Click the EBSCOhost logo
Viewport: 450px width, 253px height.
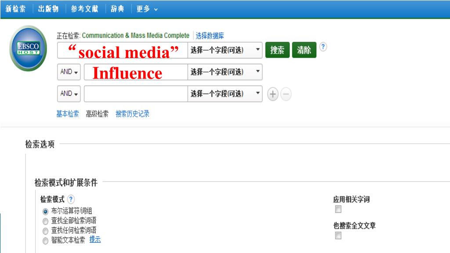tap(28, 48)
